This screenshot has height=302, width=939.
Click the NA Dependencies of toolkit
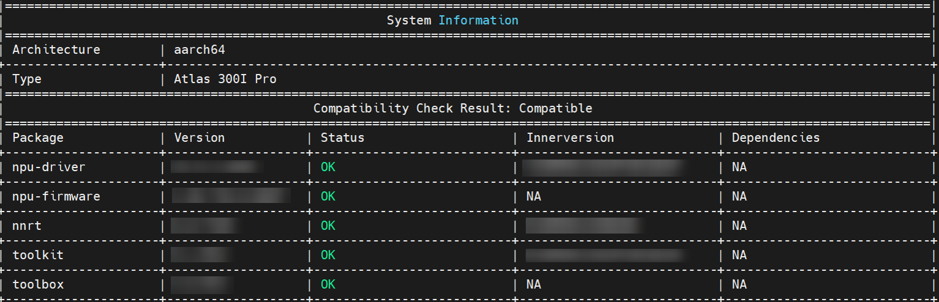[739, 255]
